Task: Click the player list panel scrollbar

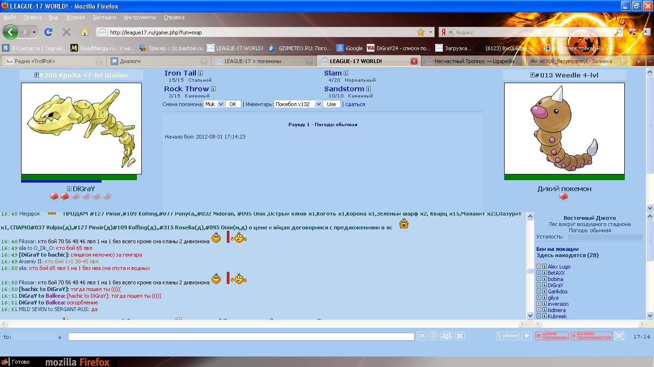Action: click(x=650, y=266)
